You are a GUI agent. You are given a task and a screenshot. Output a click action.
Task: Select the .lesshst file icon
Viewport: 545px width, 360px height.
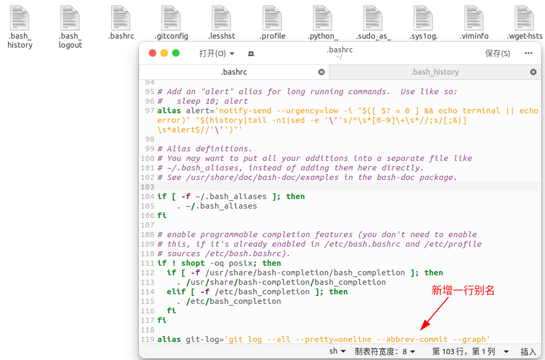click(x=221, y=18)
